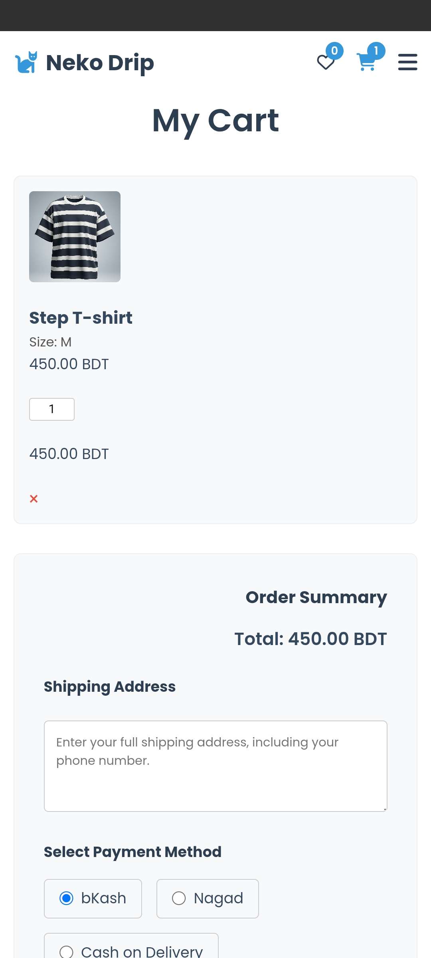Click the striped T-shirt product thumbnail
This screenshot has width=431, height=958.
75,237
